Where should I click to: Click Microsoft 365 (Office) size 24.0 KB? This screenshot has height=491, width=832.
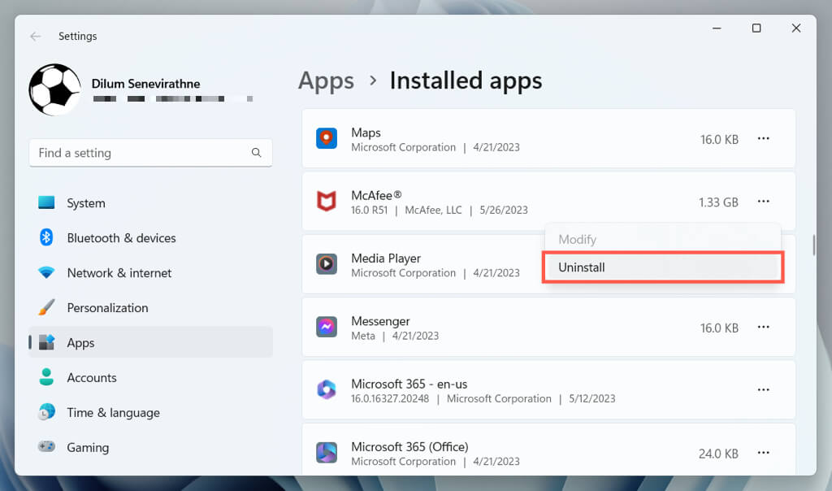[718, 454]
